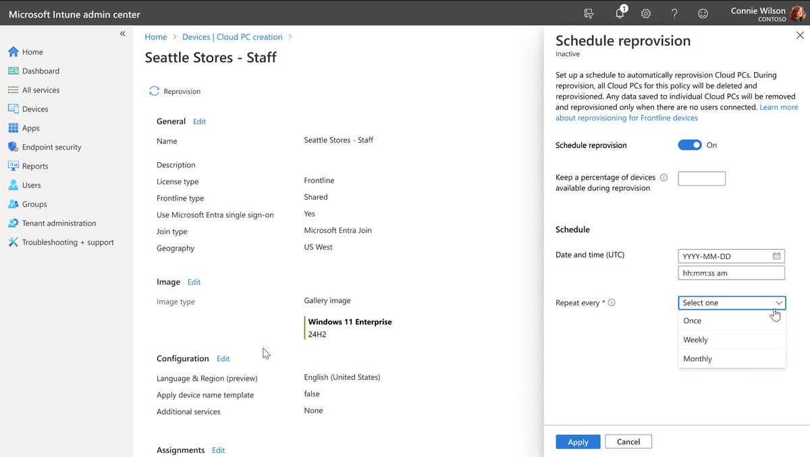This screenshot has width=810, height=457.
Task: Click the Reprovision refresh icon
Action: tap(155, 91)
